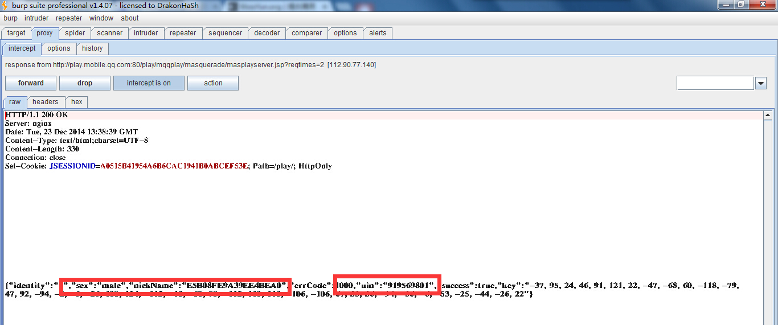778x325 pixels.
Task: Click the JSESSIONID cookie value
Action: [174, 166]
